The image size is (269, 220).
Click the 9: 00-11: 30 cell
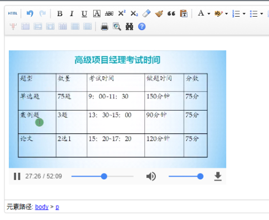116,101
